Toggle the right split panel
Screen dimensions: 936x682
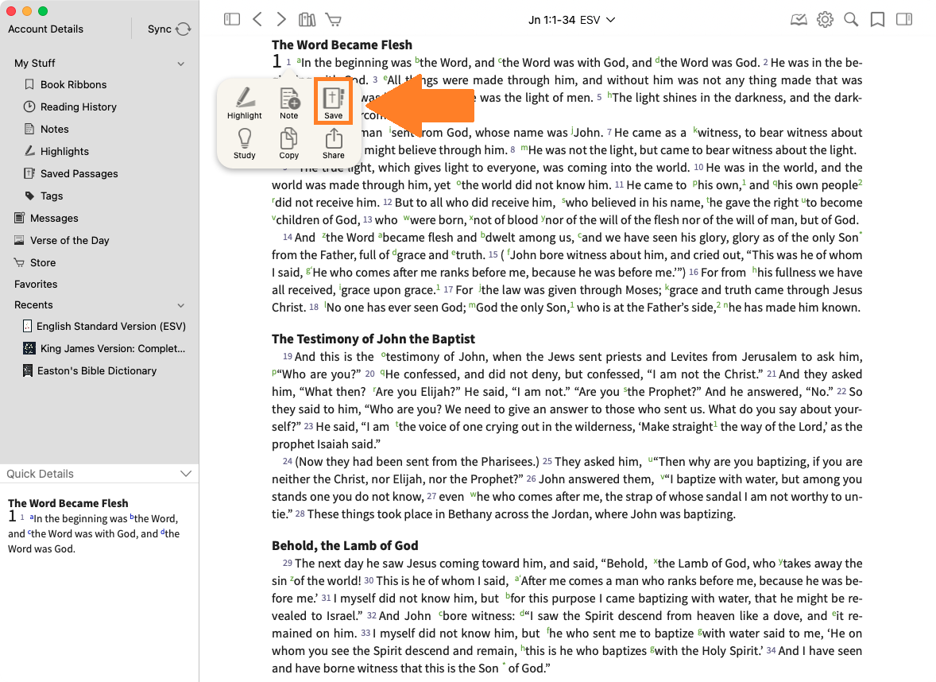click(x=904, y=20)
